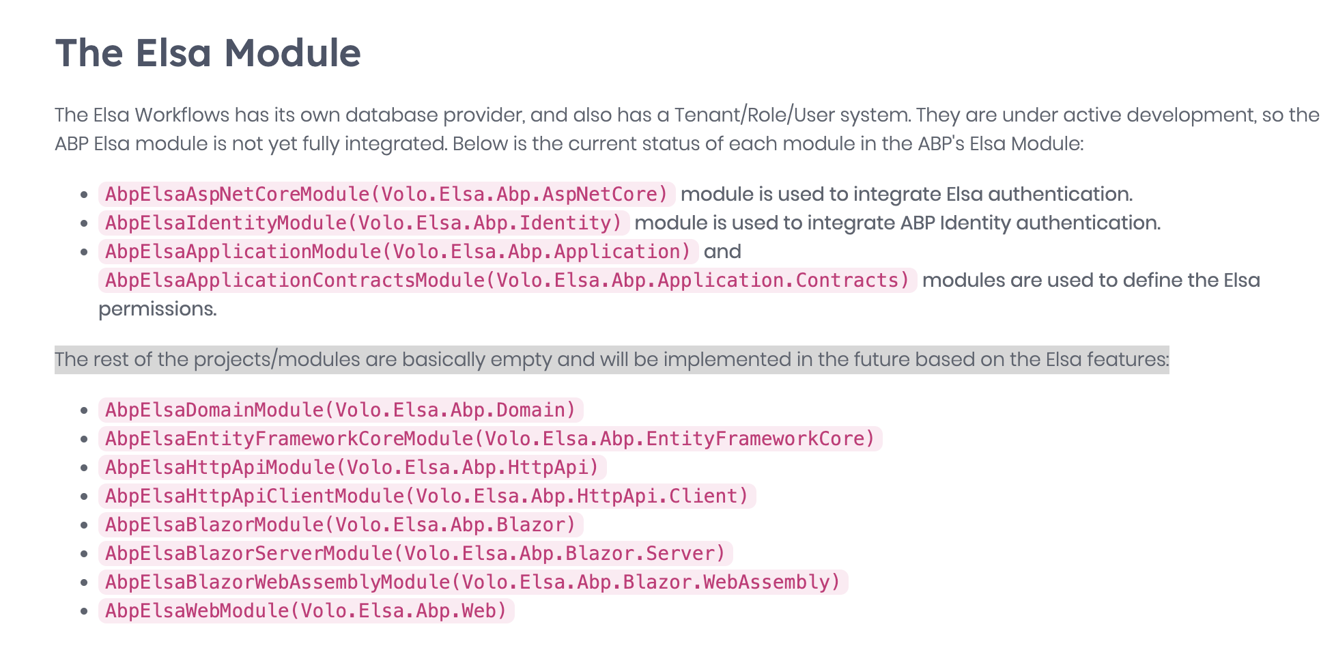Click "ABP Elsa module is not yet fully integrated" text
The width and height of the screenshot is (1334, 646).
pos(251,144)
